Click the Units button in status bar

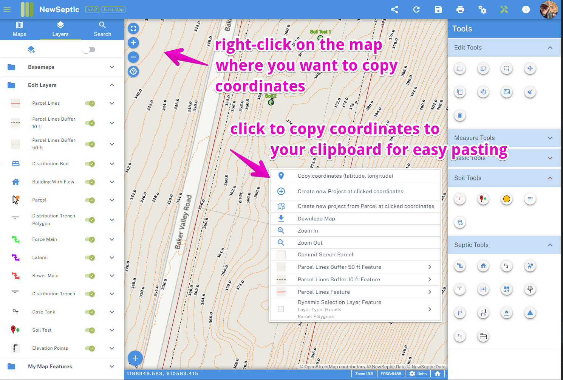pyautogui.click(x=418, y=374)
